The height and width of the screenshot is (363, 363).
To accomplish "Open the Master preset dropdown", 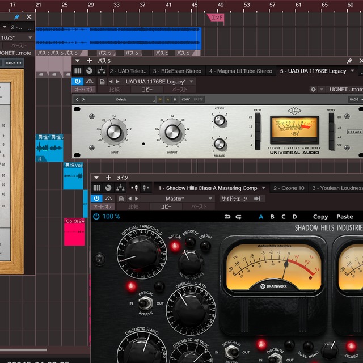I will point(210,199).
